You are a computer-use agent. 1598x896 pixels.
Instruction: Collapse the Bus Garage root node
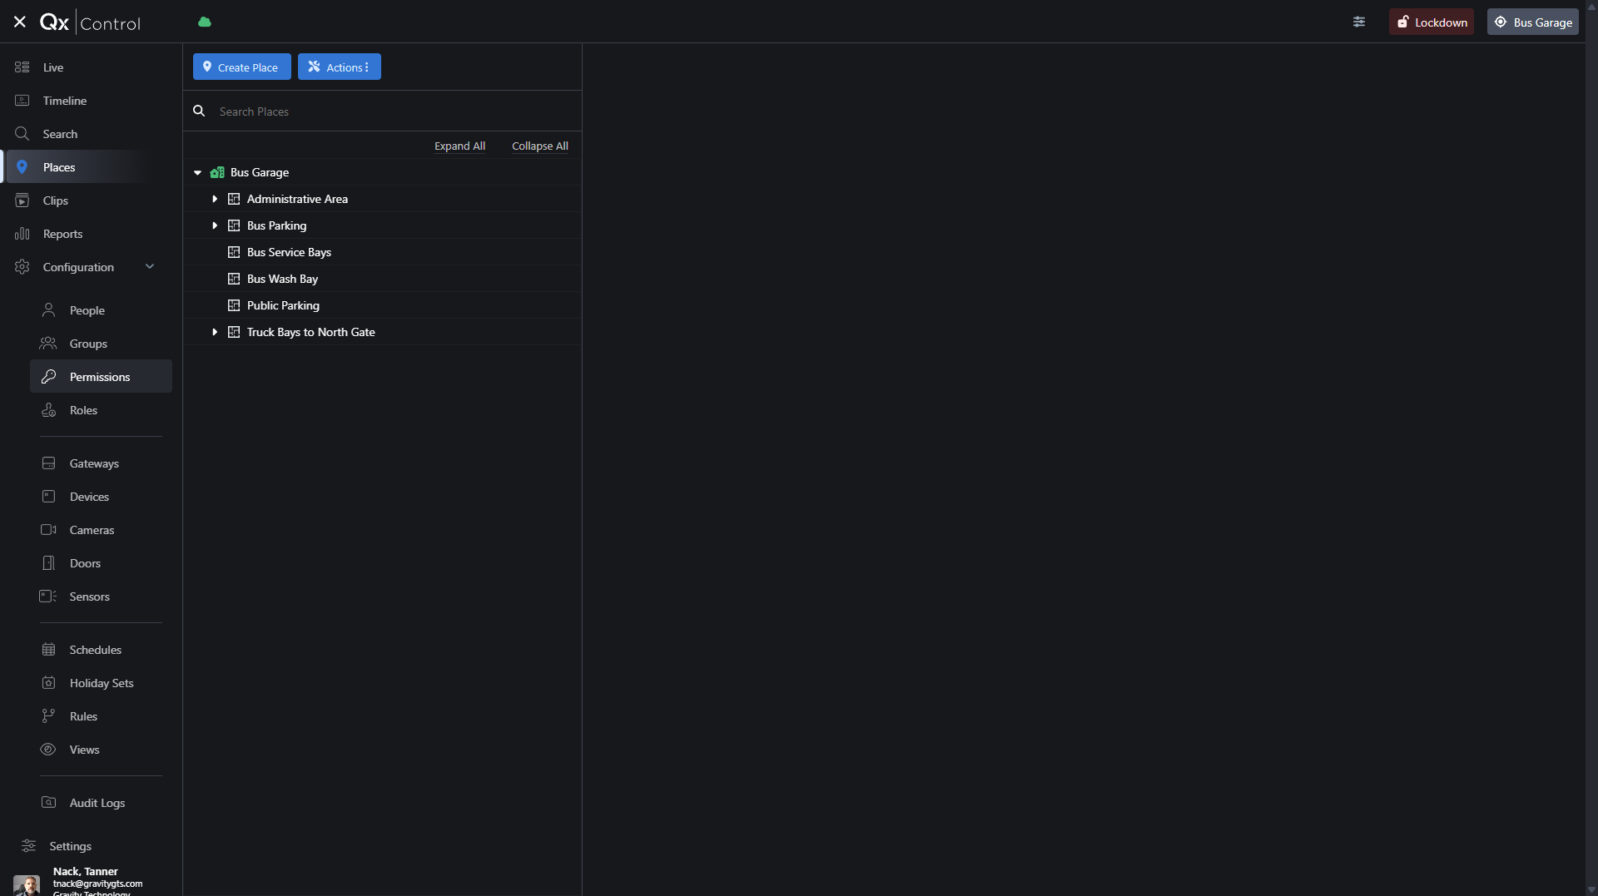[198, 173]
